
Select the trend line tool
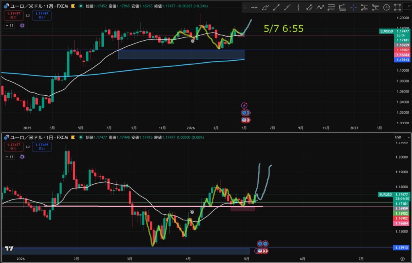(276, 8)
